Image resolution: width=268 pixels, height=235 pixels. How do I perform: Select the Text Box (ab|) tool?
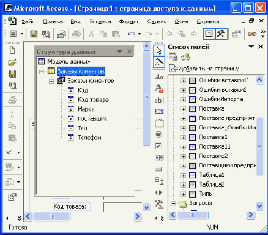(159, 100)
